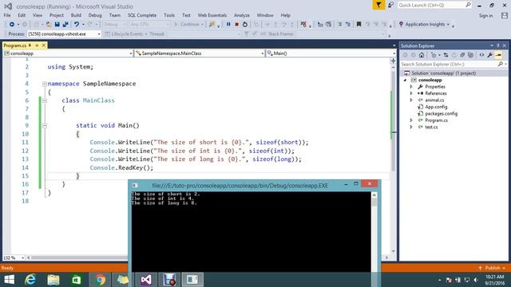Toggle a bookmark with the bookmark icon
The width and height of the screenshot is (511, 287).
pos(358,25)
